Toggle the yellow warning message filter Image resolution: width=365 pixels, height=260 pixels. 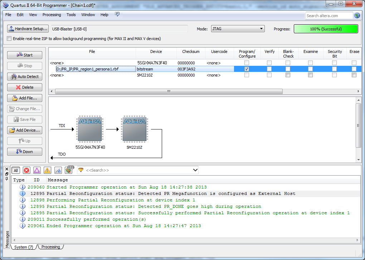click(x=47, y=170)
